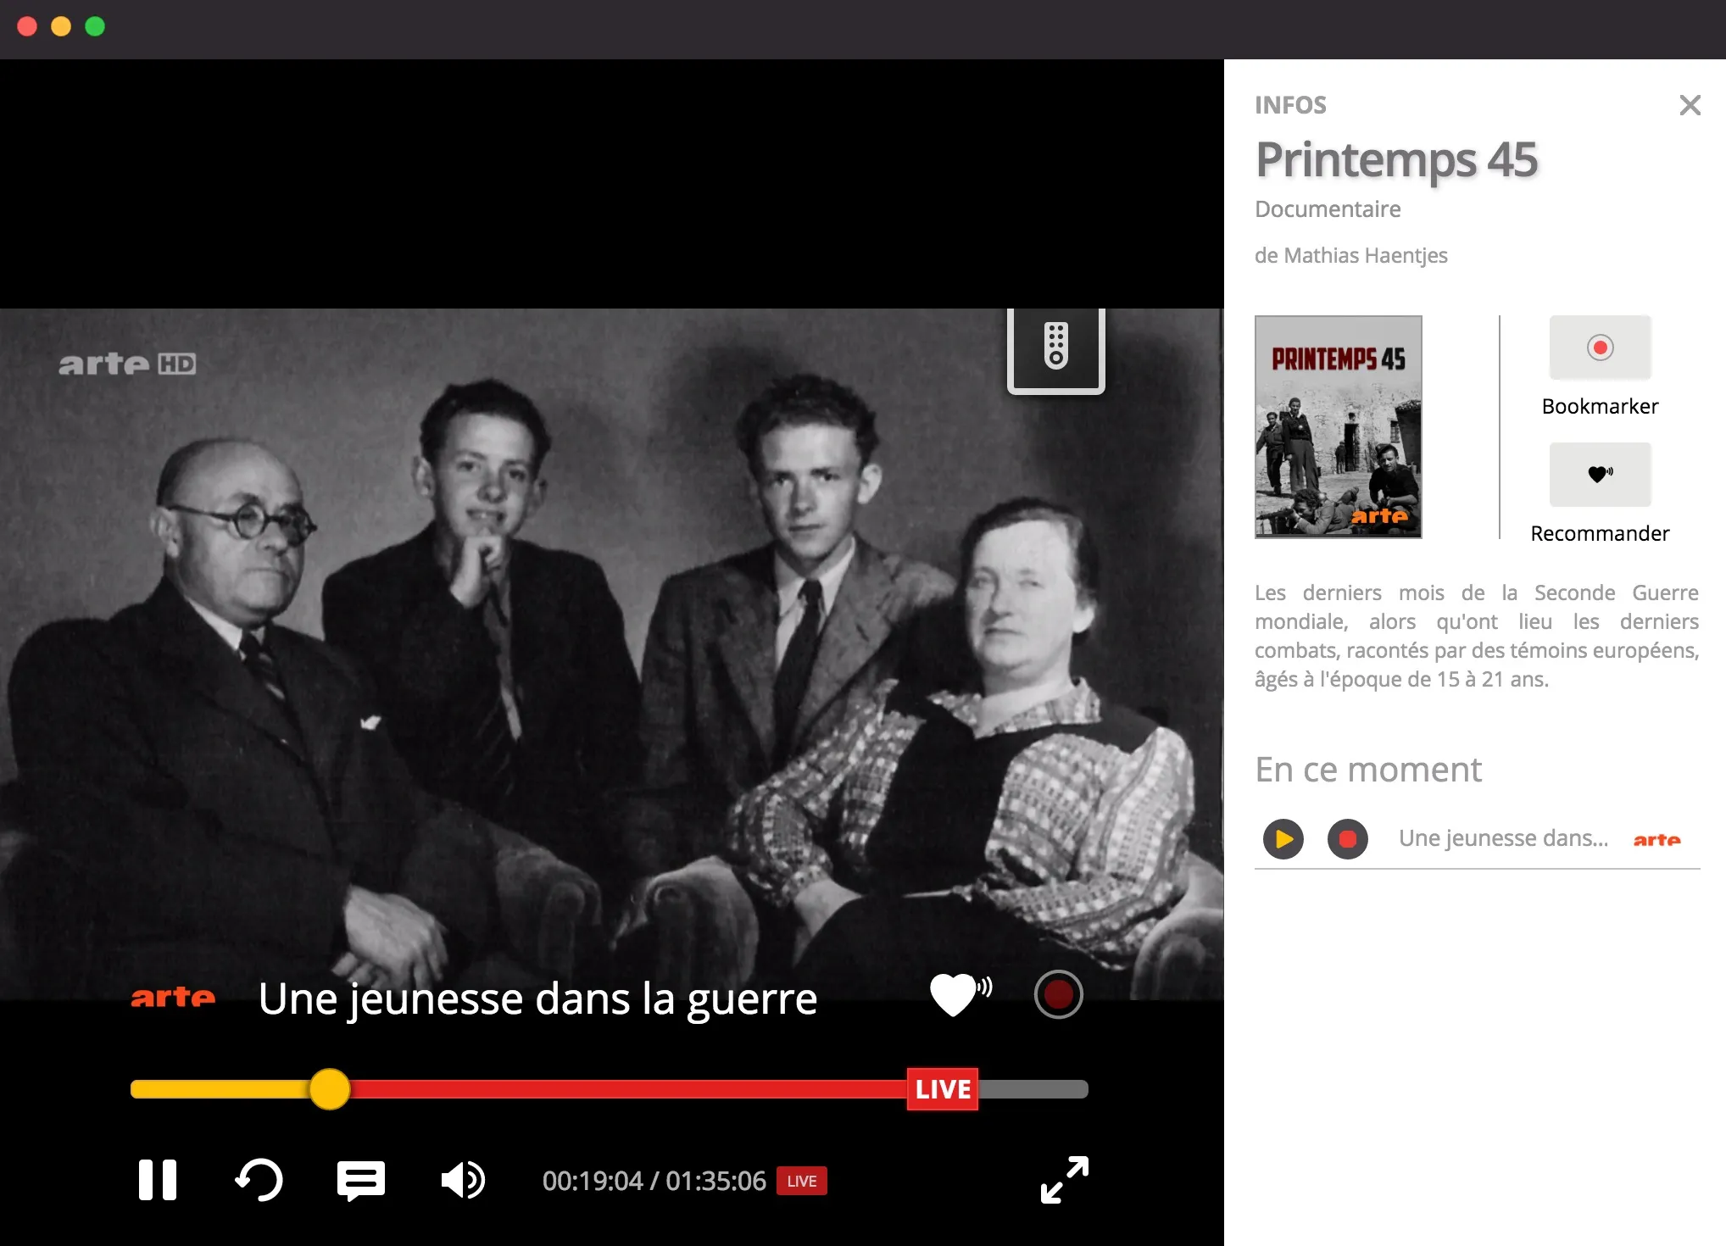Click the Recommander heart button
The image size is (1726, 1246).
1600,475
